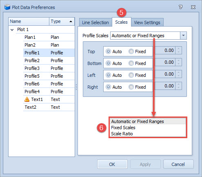Click the warning icon beside Text1

(27, 99)
